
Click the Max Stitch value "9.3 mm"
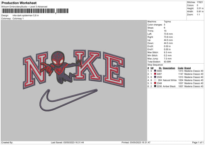168,52
